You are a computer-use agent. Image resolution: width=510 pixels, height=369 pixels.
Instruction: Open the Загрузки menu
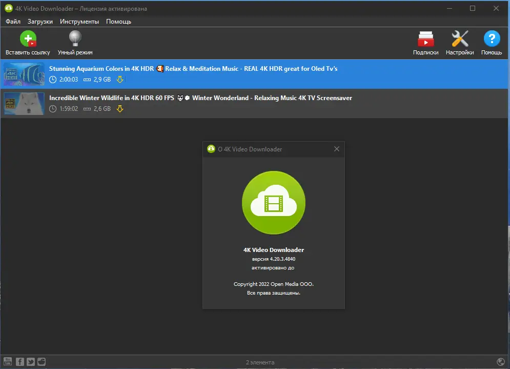[40, 22]
